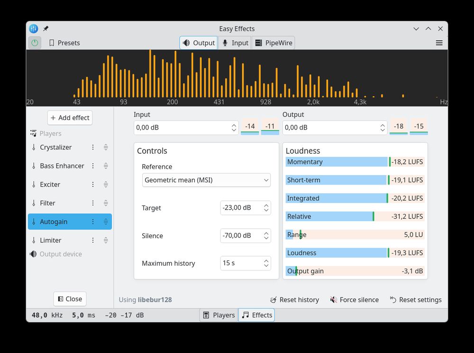Open the hamburger main menu
The height and width of the screenshot is (353, 474).
(x=439, y=43)
